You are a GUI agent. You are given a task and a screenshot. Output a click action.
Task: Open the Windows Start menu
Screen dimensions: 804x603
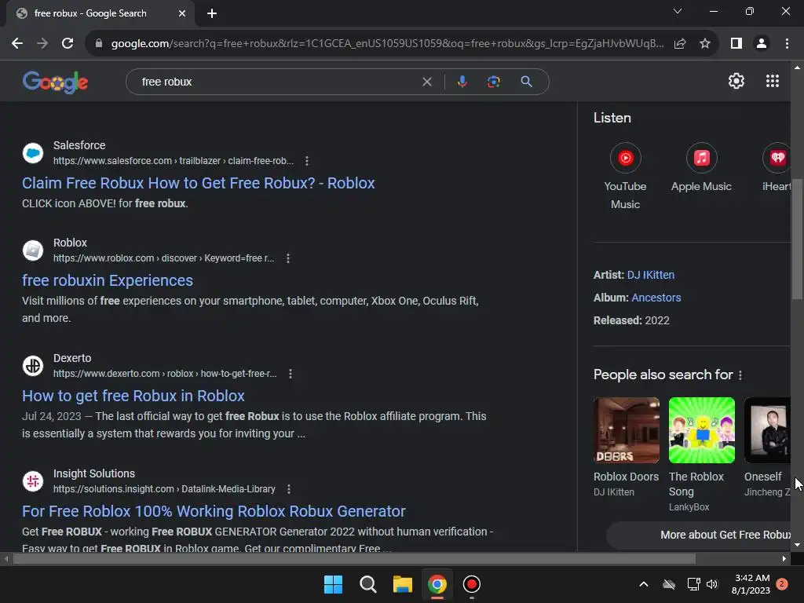coord(333,584)
